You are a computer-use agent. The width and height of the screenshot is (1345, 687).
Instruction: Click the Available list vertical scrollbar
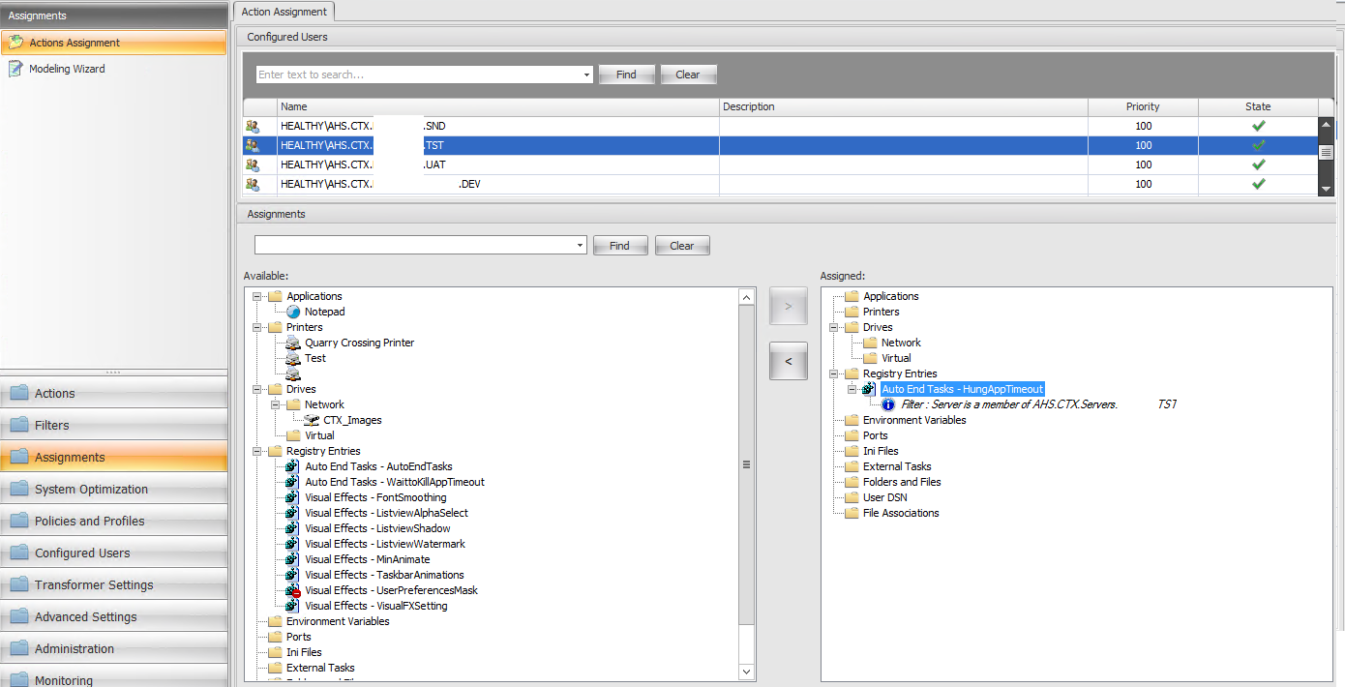click(746, 464)
